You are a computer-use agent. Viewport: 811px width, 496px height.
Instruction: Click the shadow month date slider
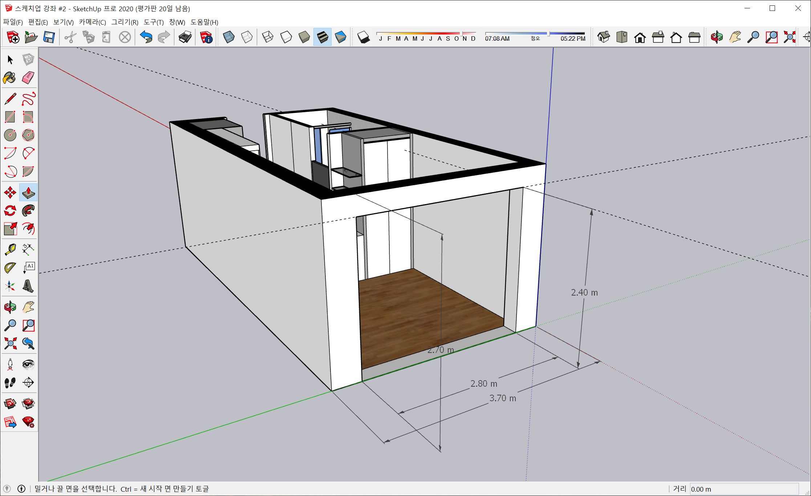coord(426,33)
